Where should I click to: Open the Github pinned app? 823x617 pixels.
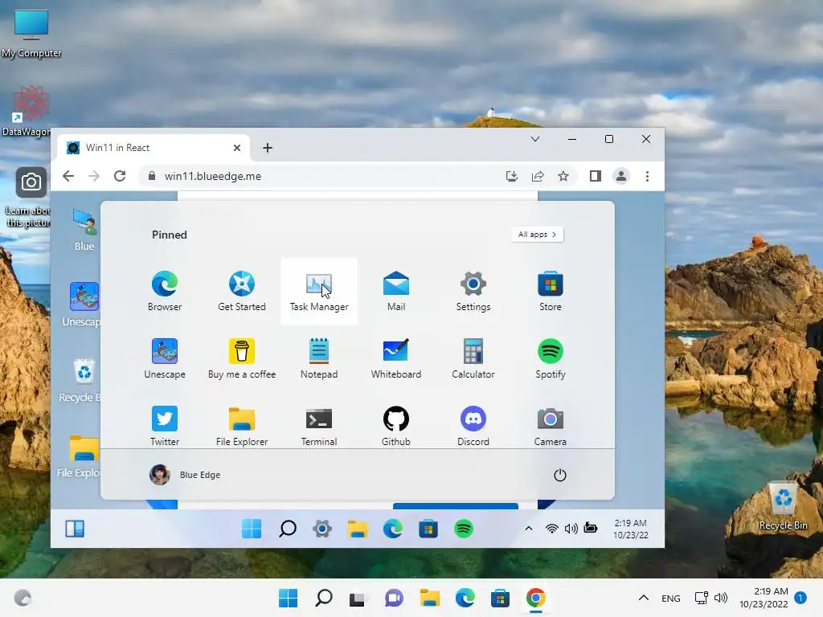(395, 426)
